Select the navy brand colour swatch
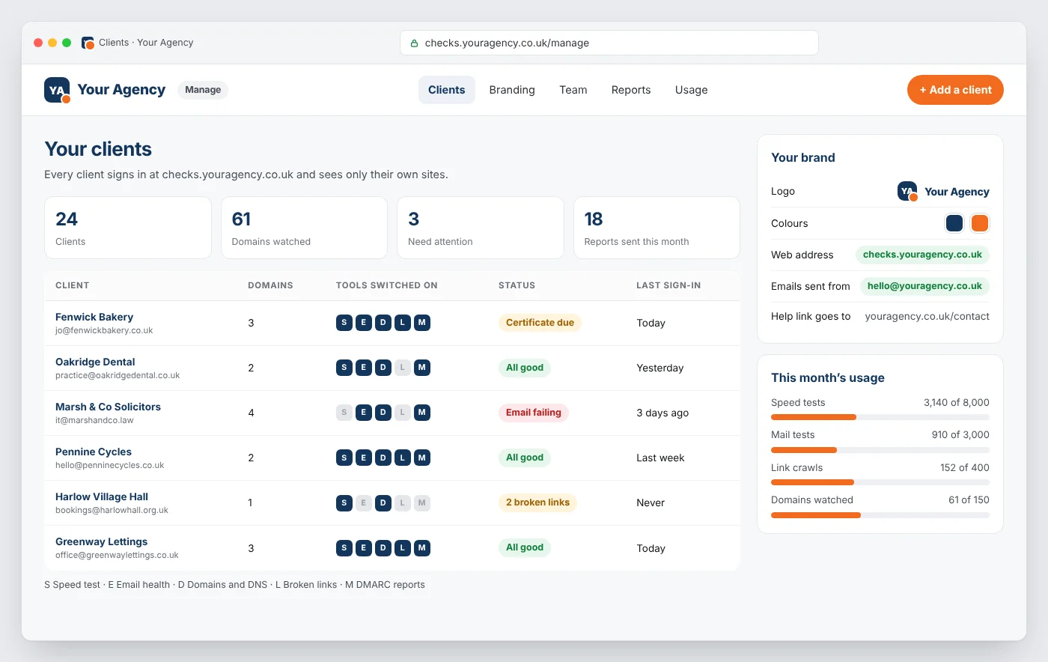Viewport: 1048px width, 662px height. [x=954, y=223]
